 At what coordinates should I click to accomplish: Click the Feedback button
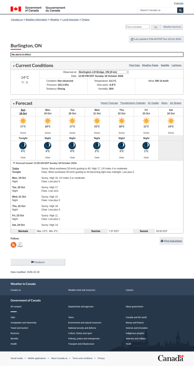[38, 262]
